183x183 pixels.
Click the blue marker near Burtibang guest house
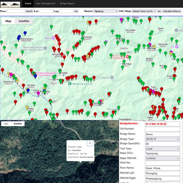35,76
